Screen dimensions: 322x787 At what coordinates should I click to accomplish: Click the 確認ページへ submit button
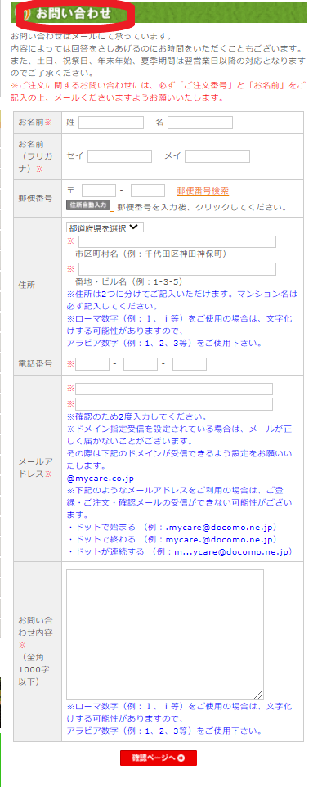(x=159, y=758)
